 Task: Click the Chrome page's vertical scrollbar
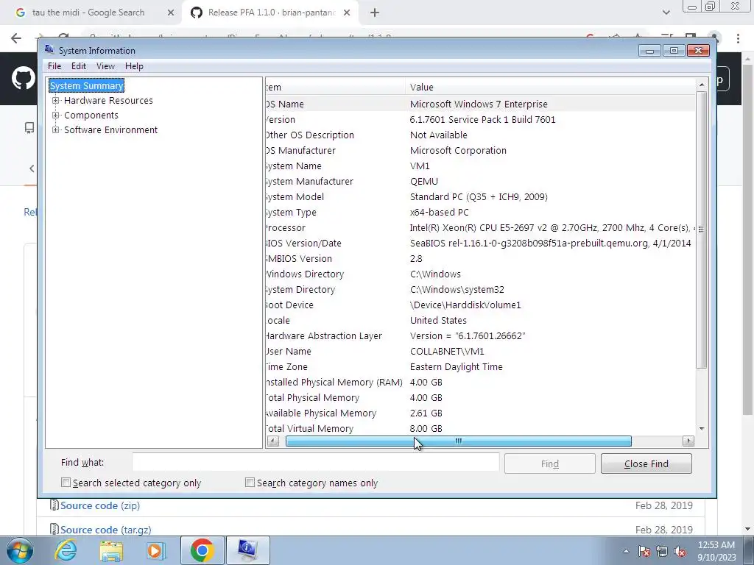click(748, 241)
